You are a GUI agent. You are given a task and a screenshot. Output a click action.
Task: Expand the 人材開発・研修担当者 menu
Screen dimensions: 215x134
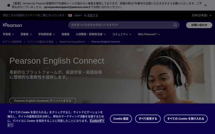click(91, 34)
